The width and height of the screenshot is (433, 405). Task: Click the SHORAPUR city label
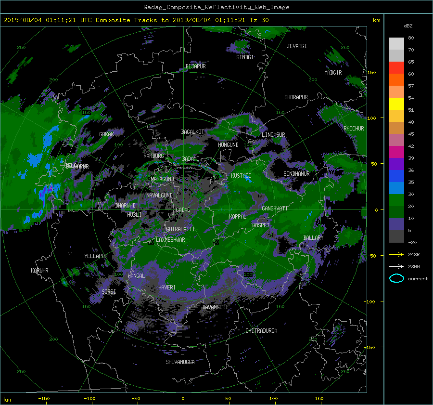pos(296,97)
